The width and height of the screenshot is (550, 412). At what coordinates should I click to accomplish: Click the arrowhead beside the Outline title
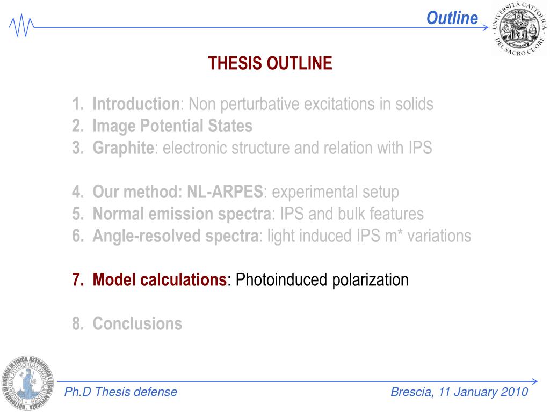pos(485,27)
